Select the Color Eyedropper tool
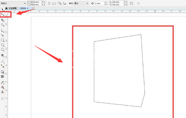 point(2,83)
